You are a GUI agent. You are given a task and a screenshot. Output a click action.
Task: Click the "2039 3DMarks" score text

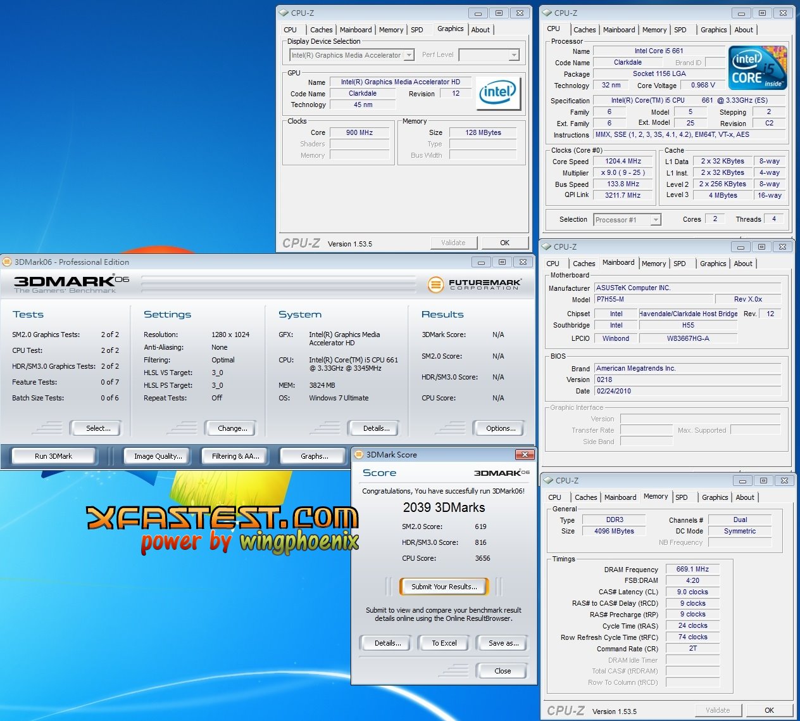pos(444,507)
